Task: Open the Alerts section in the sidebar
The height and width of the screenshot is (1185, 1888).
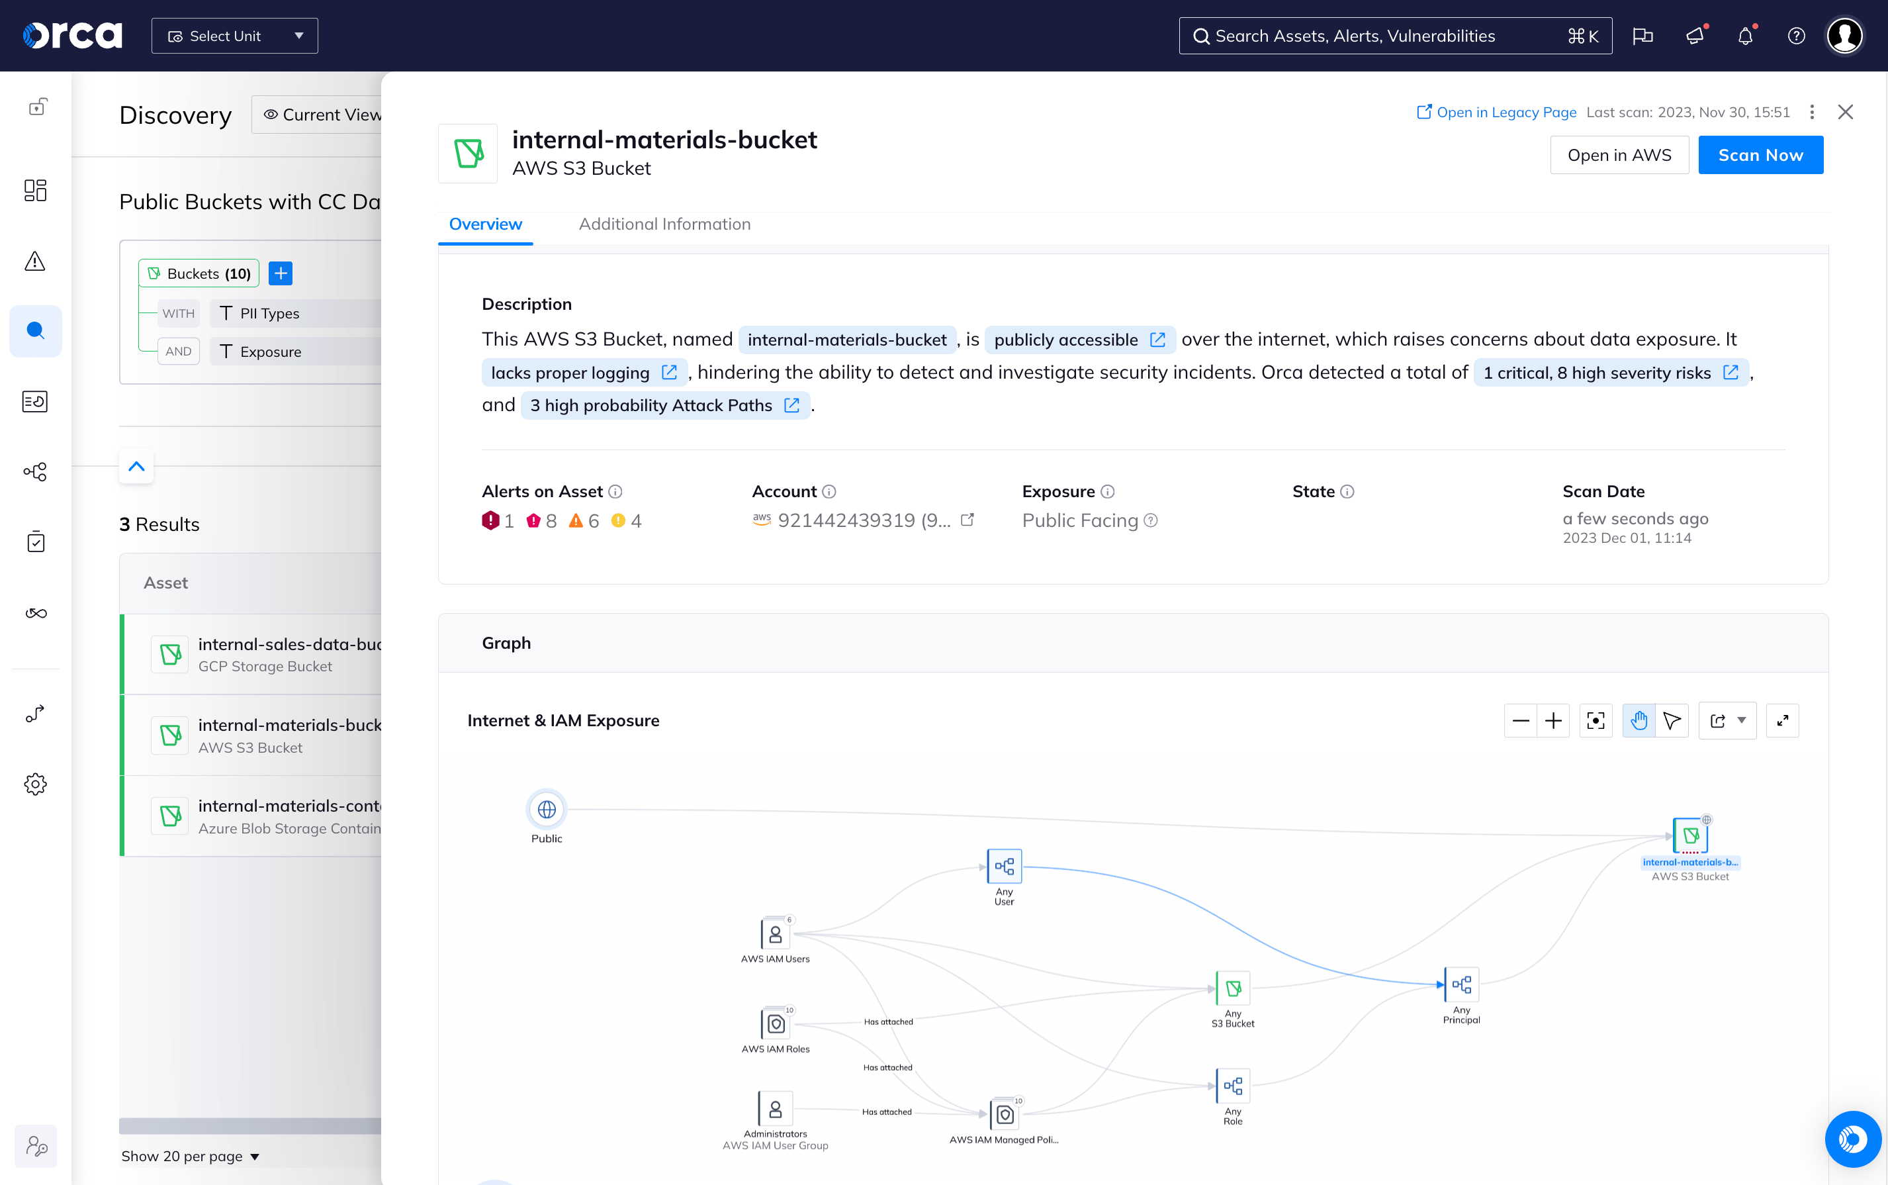Action: [36, 261]
